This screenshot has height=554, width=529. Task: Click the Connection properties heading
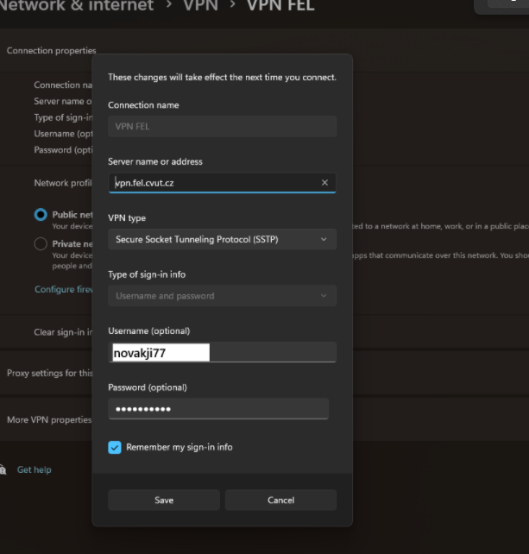coord(51,51)
